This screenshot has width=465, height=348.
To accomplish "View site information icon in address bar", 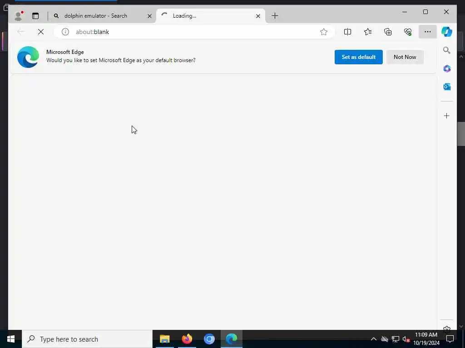I will coord(65,32).
